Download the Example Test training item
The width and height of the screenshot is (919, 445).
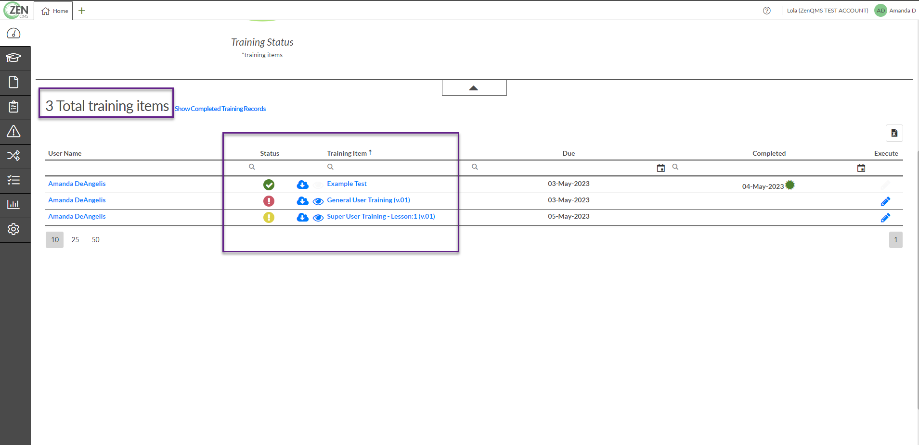(x=302, y=185)
